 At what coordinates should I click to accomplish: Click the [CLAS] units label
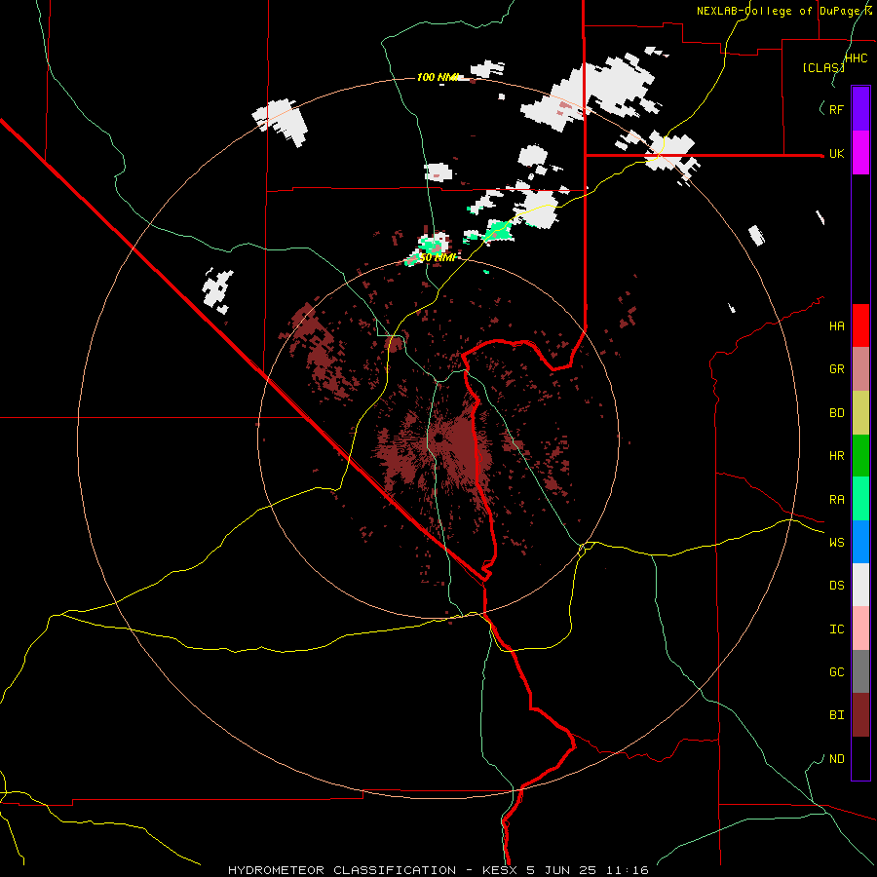coord(823,67)
